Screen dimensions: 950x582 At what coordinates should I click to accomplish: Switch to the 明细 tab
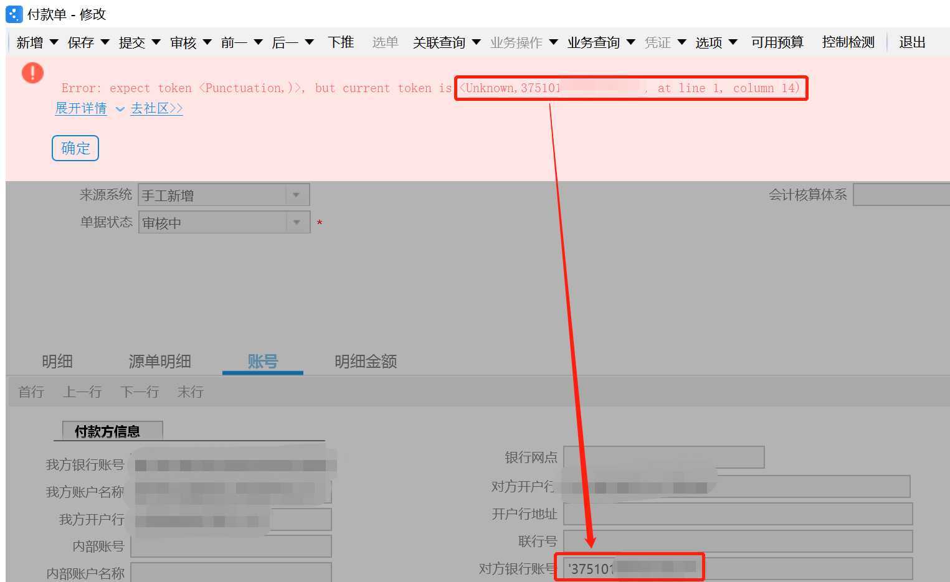point(57,361)
